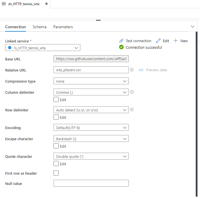Check Edit box under Column delimiter
200x198 pixels.
pyautogui.click(x=56, y=100)
